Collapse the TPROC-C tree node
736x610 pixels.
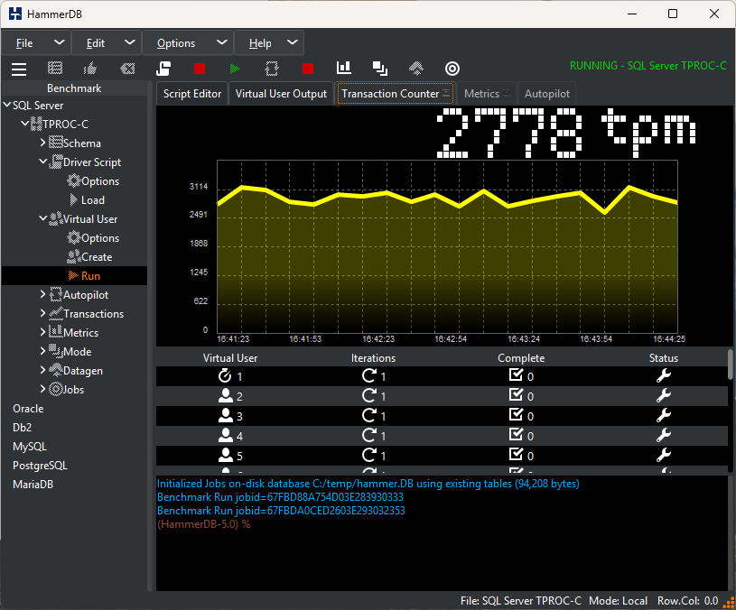pos(25,124)
